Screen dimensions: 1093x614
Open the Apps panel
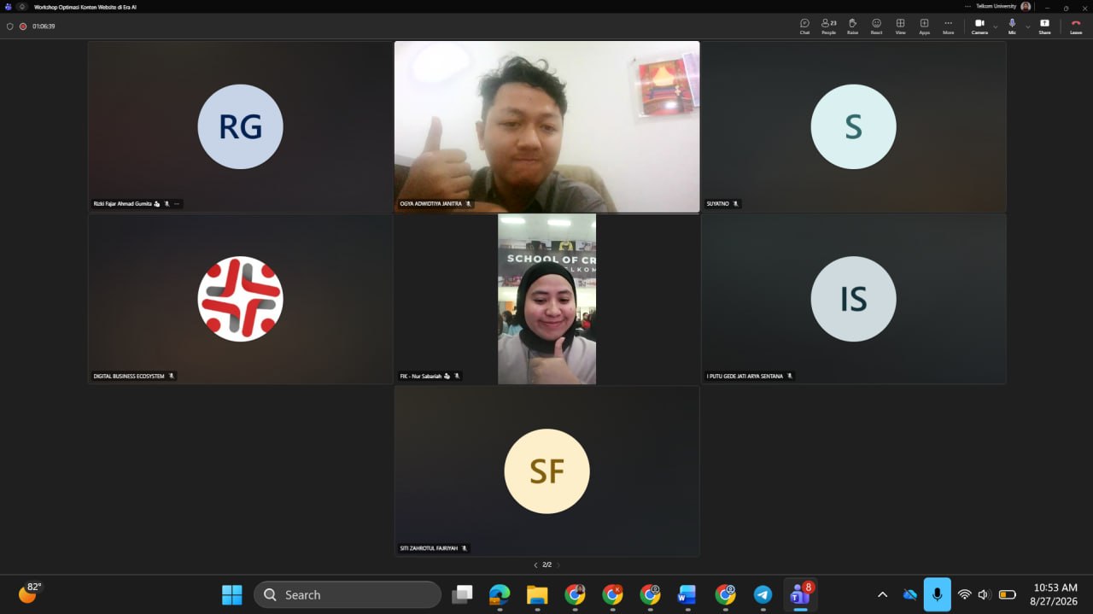point(924,26)
